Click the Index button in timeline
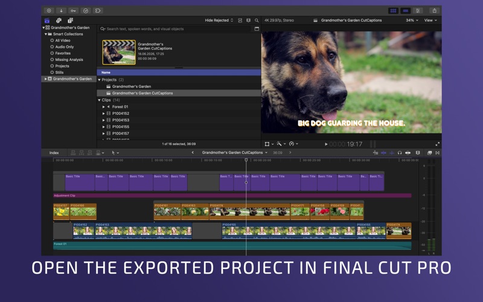Screen dimensions: 483x302 click(54, 153)
